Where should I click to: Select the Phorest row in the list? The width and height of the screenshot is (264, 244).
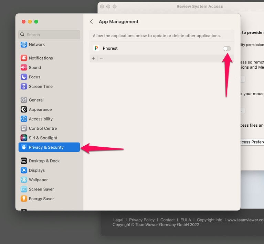tap(155, 48)
